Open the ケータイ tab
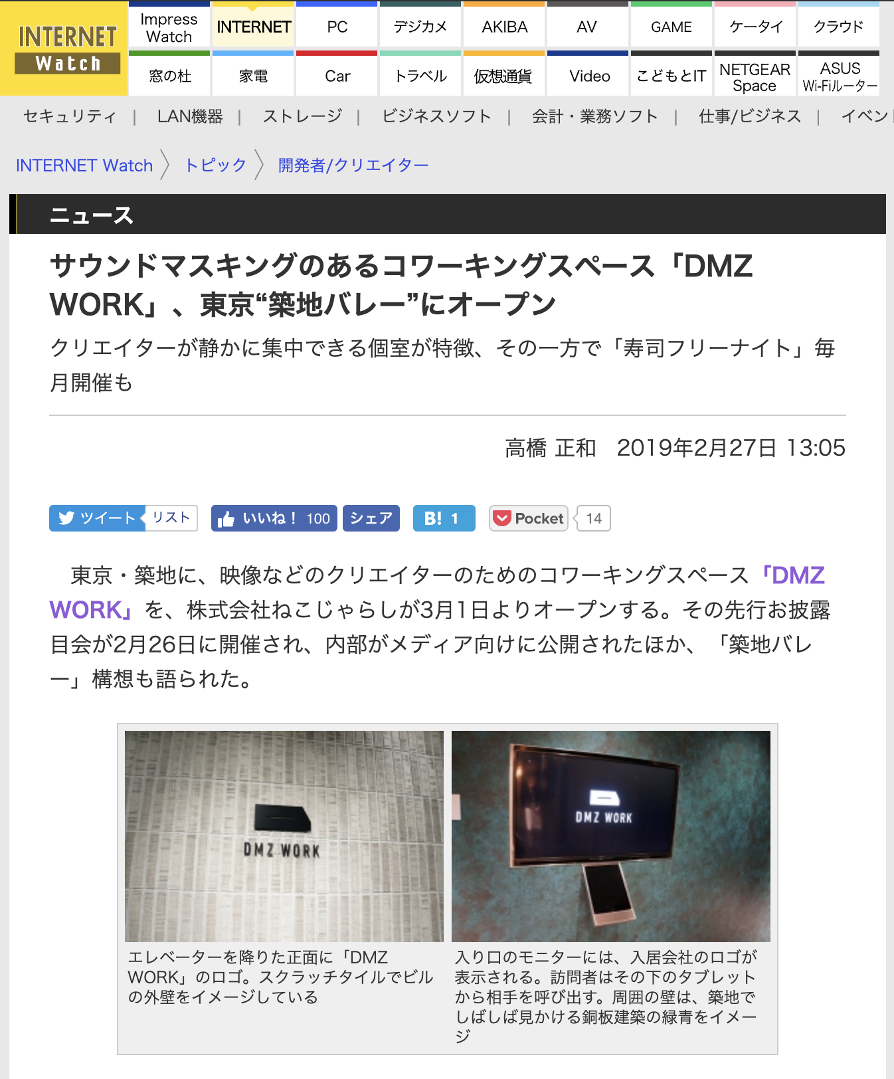 [x=755, y=25]
